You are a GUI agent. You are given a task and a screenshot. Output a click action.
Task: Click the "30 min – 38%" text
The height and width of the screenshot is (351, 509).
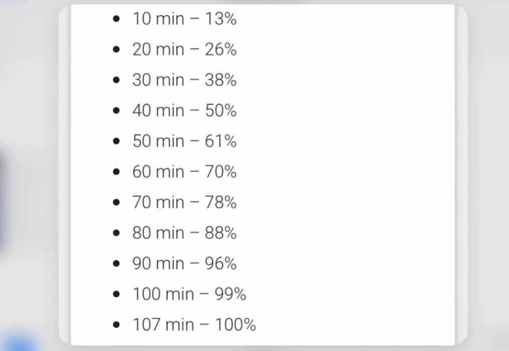tap(184, 80)
